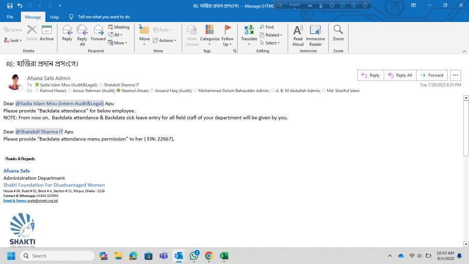Click the Forward icon in Respond group
The width and height of the screenshot is (469, 264).
click(x=98, y=32)
